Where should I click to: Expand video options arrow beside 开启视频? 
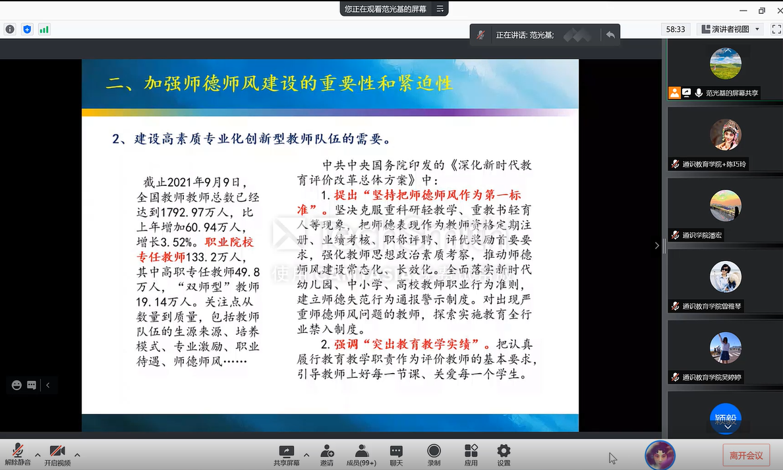77,455
